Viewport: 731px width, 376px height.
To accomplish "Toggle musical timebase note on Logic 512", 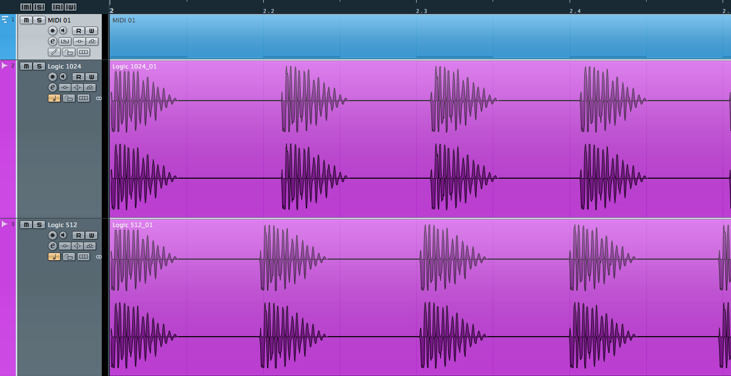I will (54, 257).
